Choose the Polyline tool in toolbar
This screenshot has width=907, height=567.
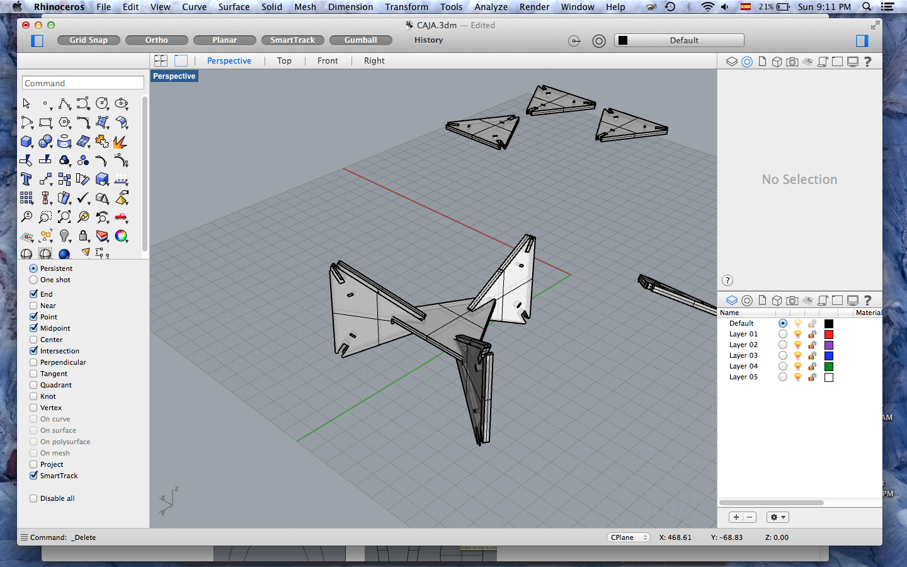pyautogui.click(x=64, y=104)
